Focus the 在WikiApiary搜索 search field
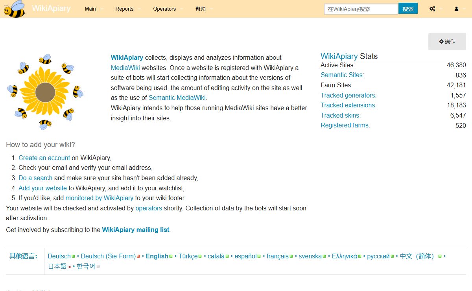The height and width of the screenshot is (291, 472). [361, 9]
